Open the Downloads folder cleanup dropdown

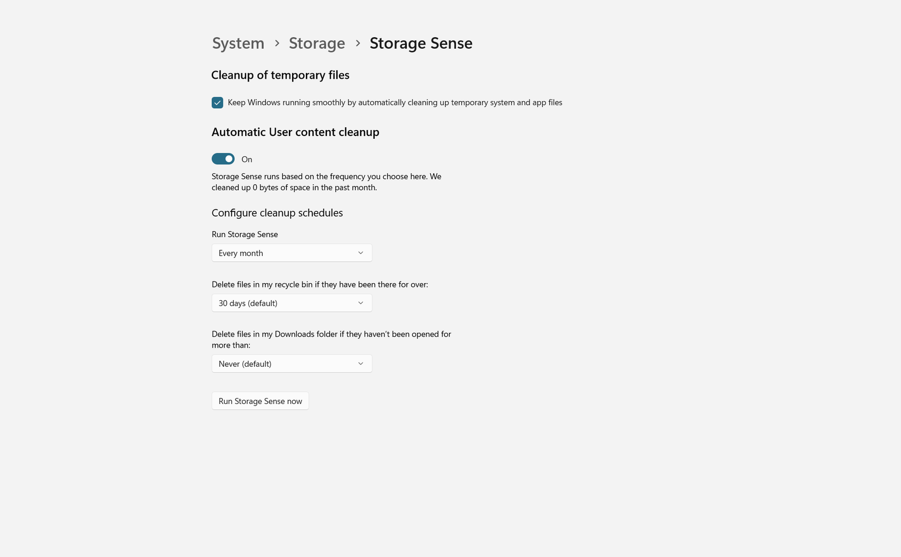(x=292, y=363)
